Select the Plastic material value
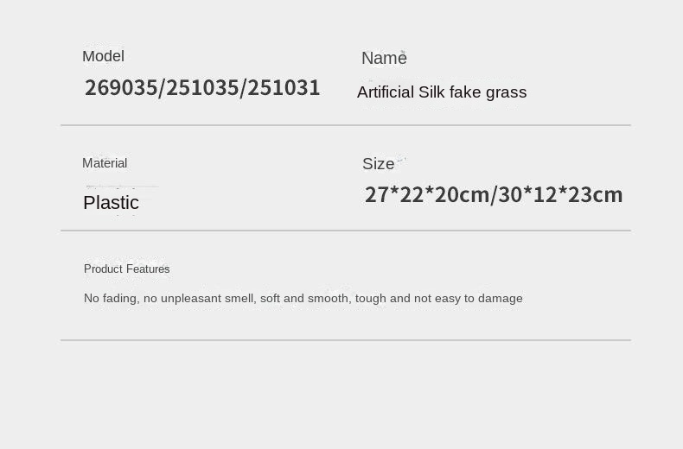Viewport: 683px width, 449px height. [111, 203]
